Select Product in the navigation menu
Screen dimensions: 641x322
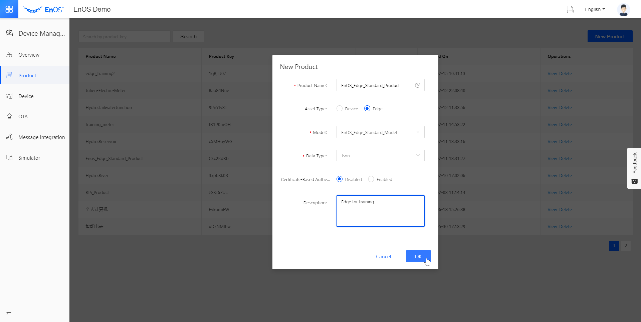(27, 75)
